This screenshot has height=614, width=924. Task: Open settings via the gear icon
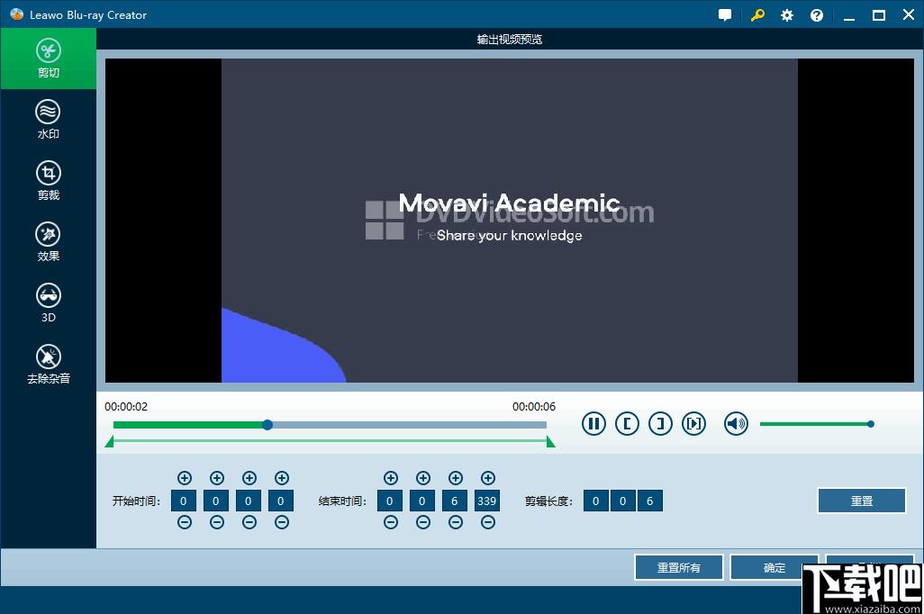point(787,15)
